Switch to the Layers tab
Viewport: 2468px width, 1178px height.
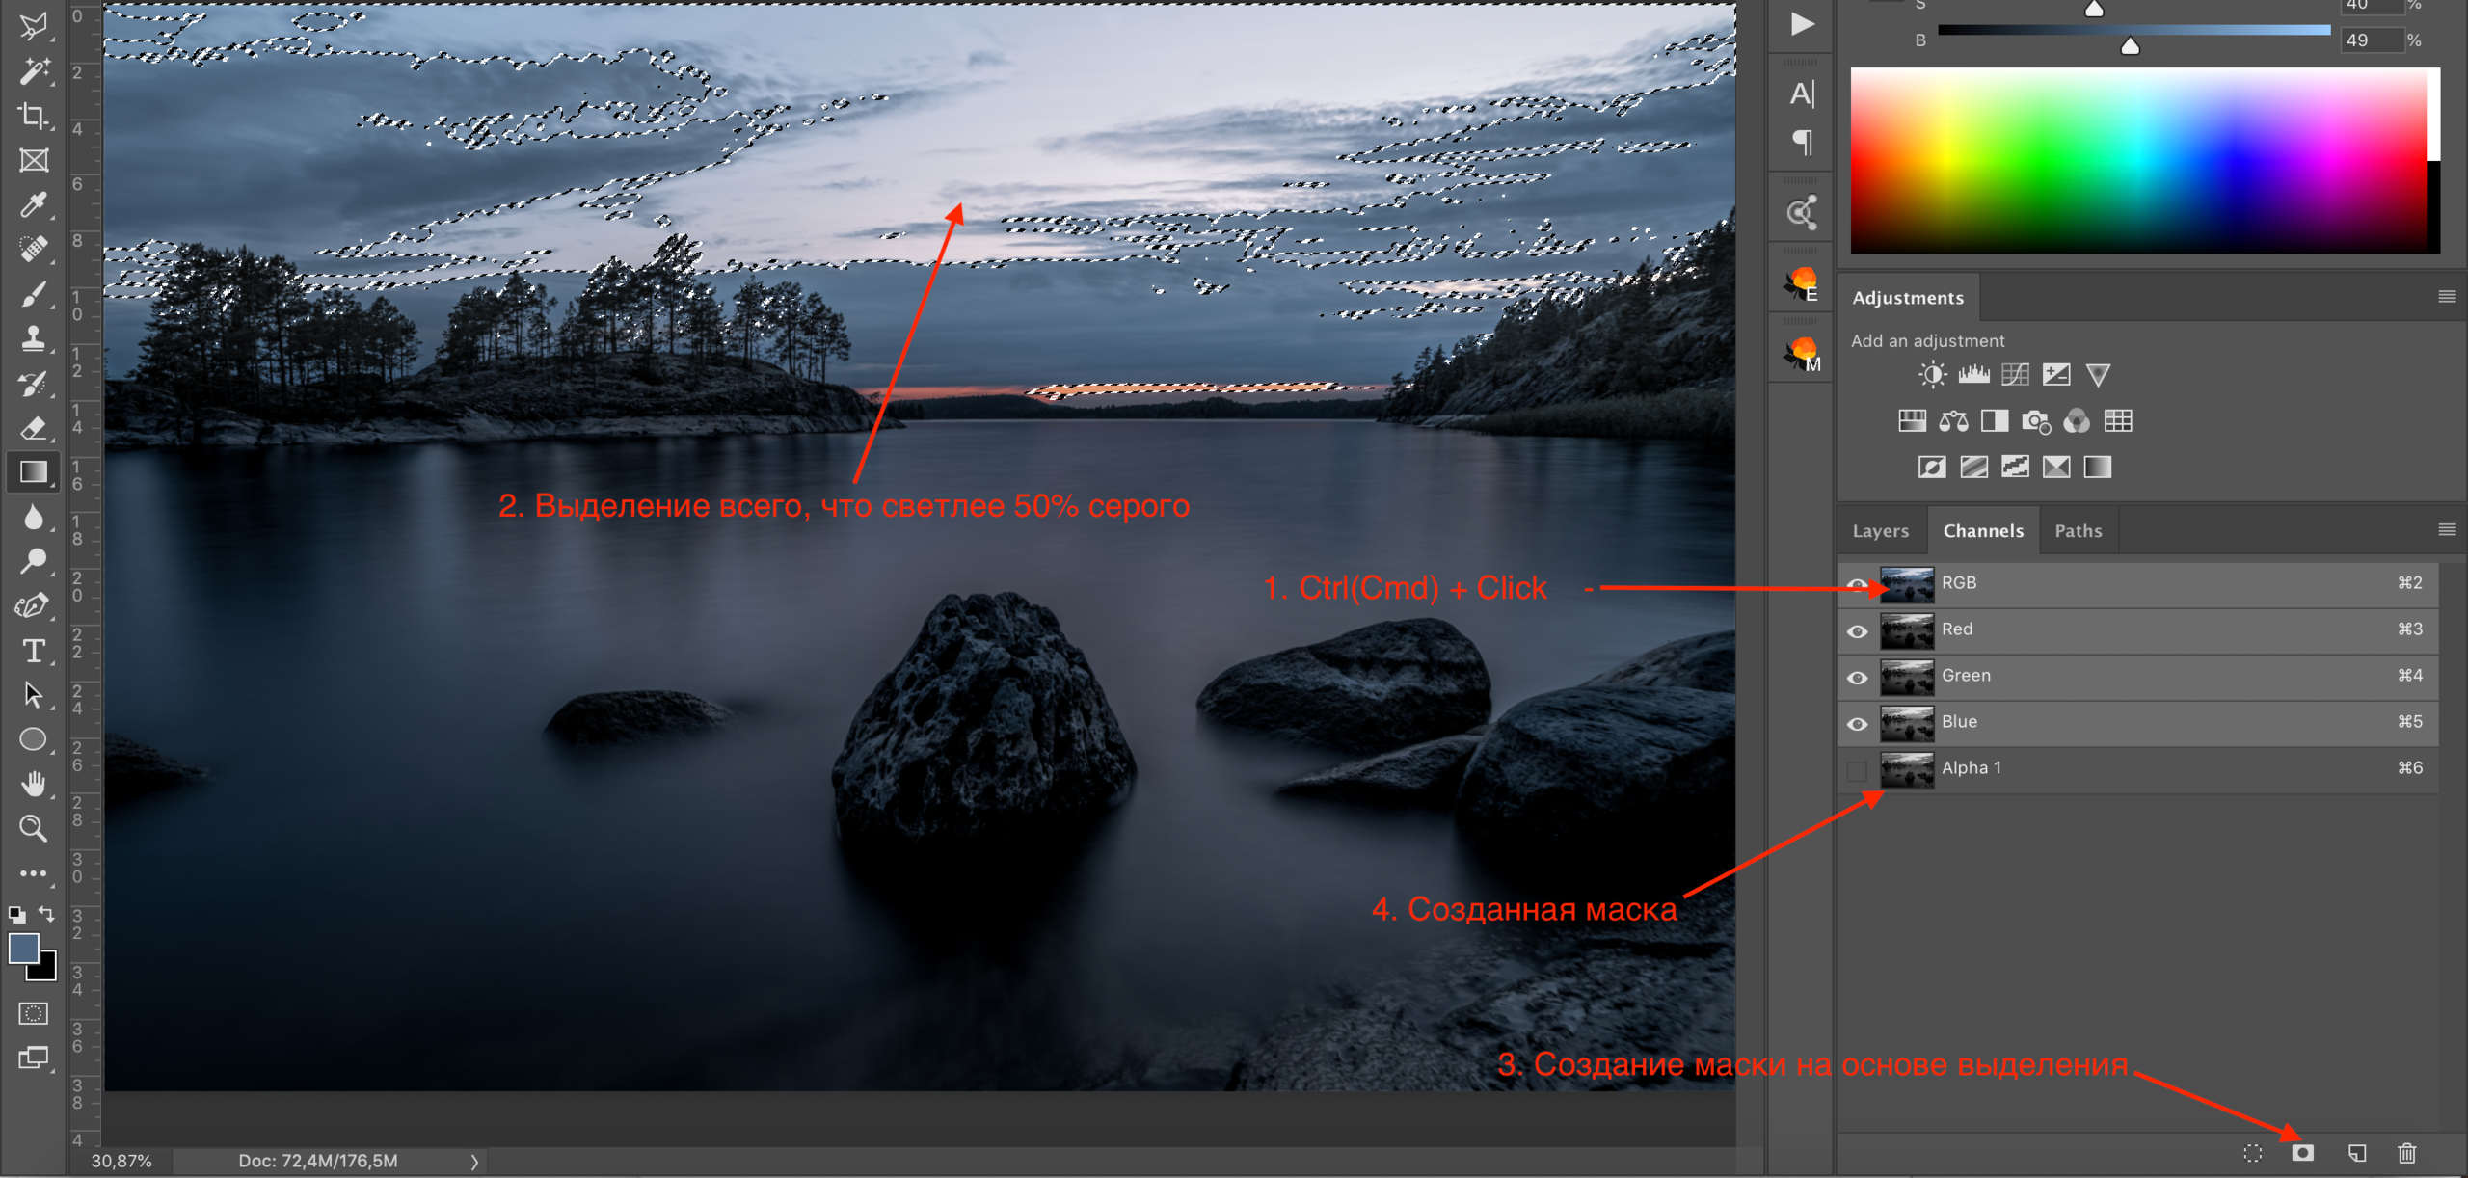click(1880, 531)
